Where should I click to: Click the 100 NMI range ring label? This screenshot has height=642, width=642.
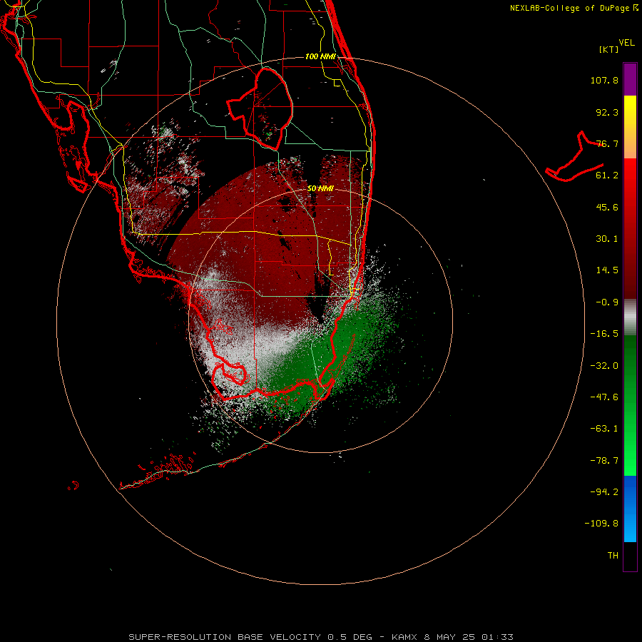click(x=320, y=56)
